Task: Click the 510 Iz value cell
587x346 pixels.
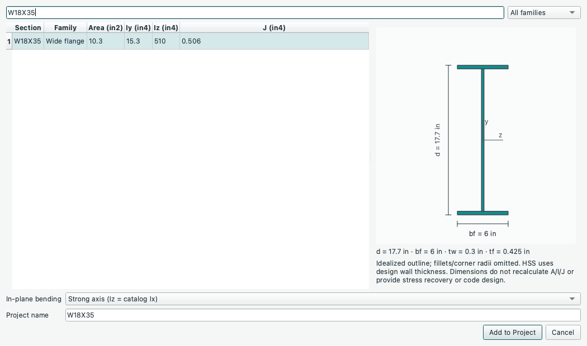Action: 166,41
